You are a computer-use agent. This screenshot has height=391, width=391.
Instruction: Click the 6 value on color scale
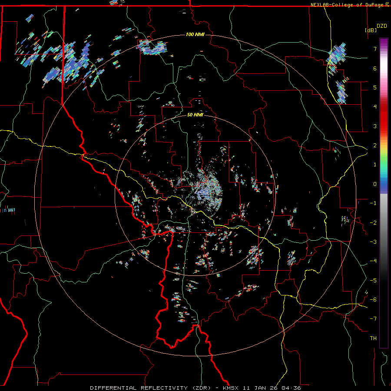(x=375, y=68)
